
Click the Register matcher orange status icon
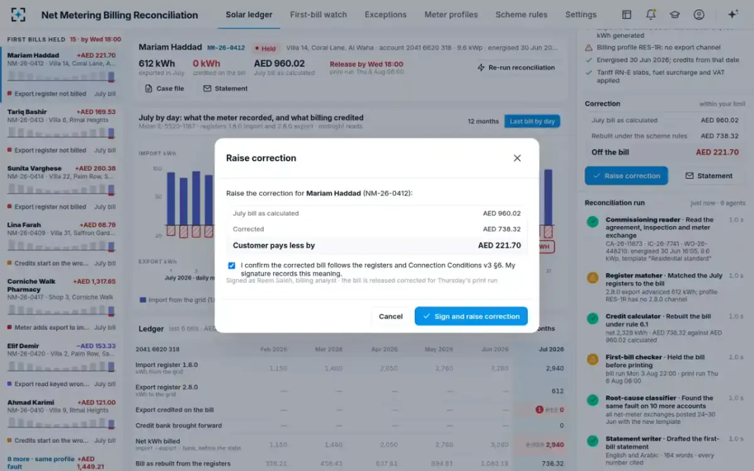pos(593,278)
